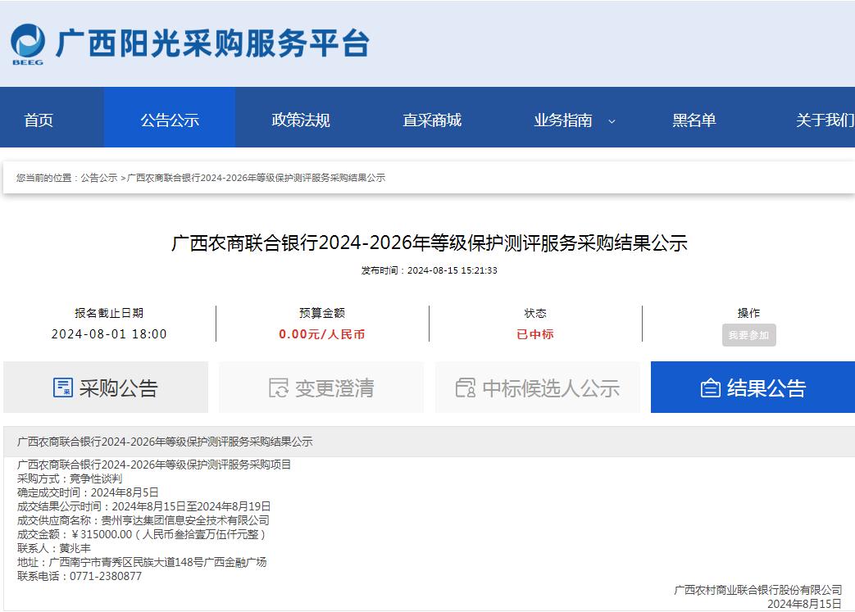Click the 已中标 status text
The height and width of the screenshot is (612, 855).
point(535,334)
